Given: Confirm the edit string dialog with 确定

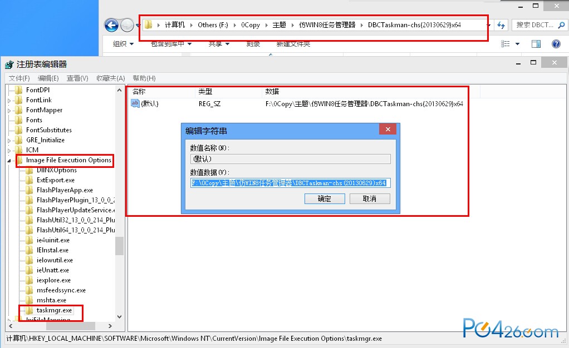Looking at the screenshot, I should [325, 198].
